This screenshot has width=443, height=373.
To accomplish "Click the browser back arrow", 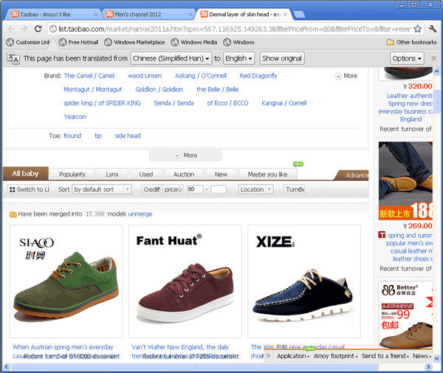I will [x=10, y=29].
